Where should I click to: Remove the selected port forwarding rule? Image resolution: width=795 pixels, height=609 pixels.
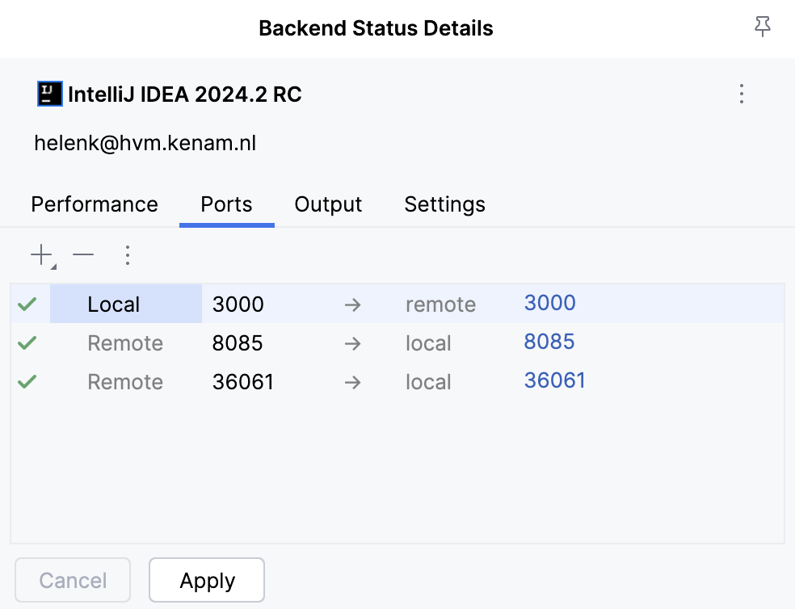pyautogui.click(x=82, y=254)
